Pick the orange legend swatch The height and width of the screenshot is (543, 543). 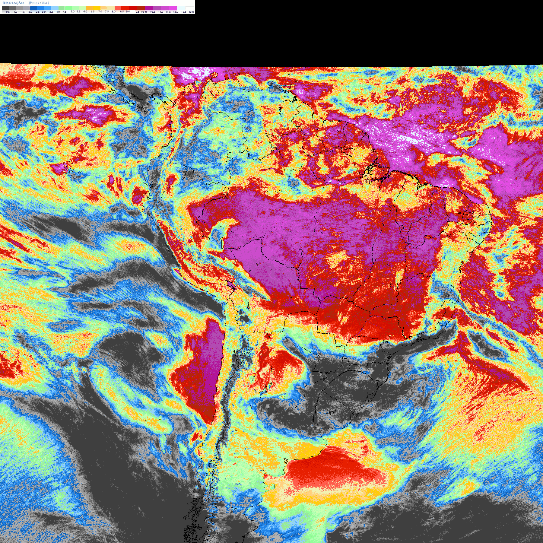tap(90, 8)
